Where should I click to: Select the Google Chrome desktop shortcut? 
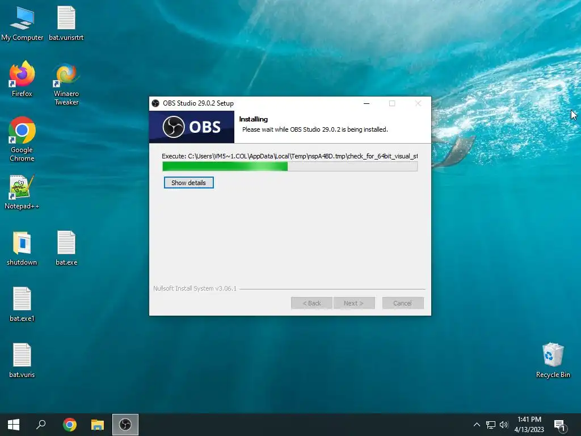click(22, 139)
